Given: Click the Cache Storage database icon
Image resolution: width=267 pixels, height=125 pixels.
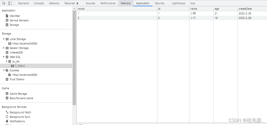Looking at the screenshot, I should tap(7, 94).
